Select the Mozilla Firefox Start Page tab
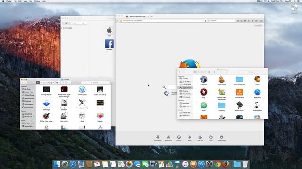 point(137,17)
